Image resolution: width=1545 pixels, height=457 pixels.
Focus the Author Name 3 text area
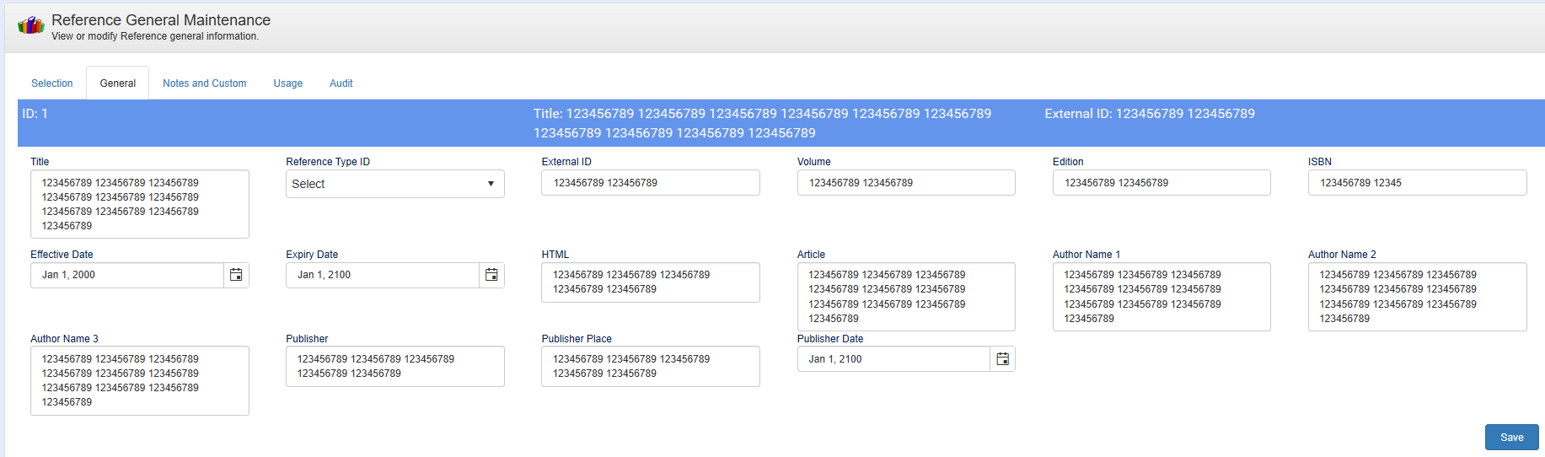coord(139,380)
